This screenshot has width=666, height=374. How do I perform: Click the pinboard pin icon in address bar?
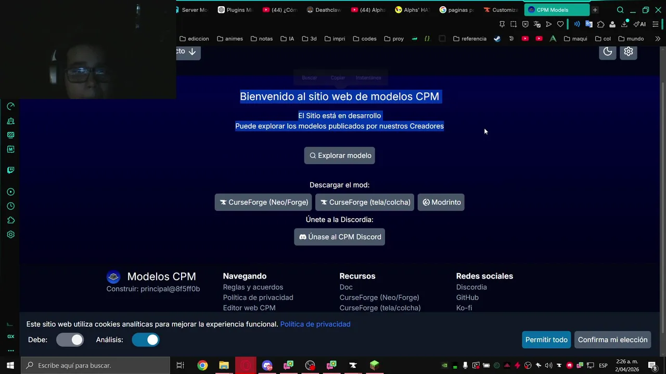coord(502,24)
